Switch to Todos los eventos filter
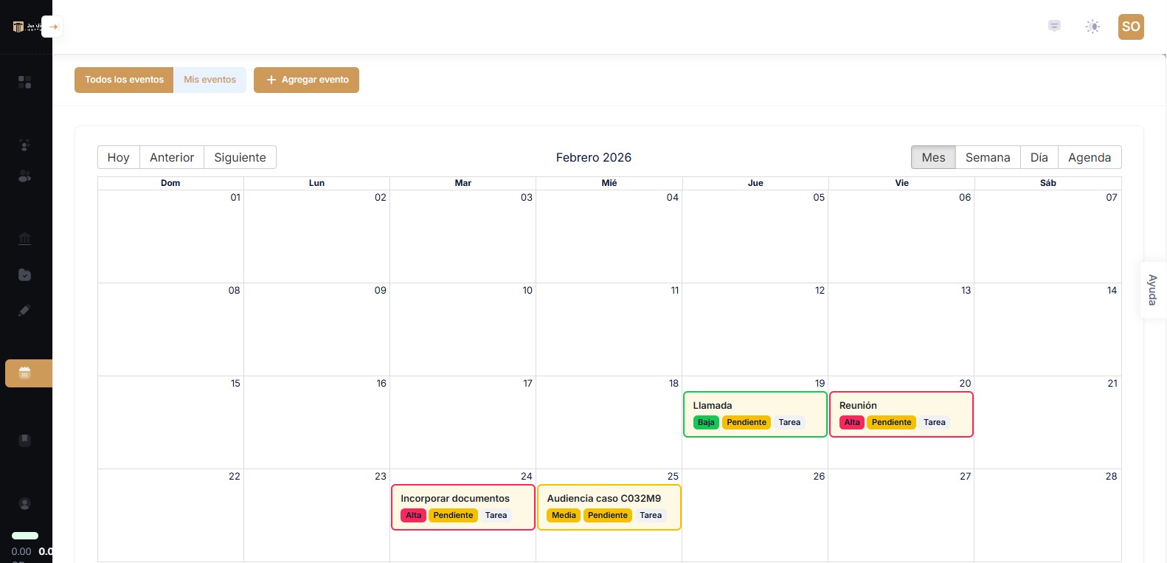Screen dimensions: 1167x563 click(x=124, y=80)
